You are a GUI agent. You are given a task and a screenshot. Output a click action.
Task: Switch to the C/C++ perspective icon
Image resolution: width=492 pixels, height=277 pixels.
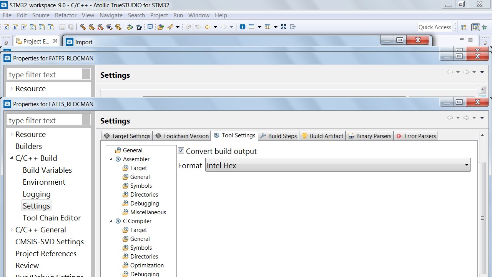[x=476, y=27]
